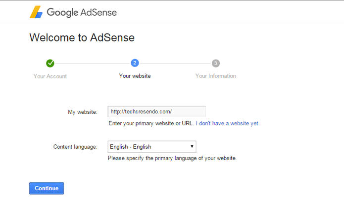Click the Welcome to AdSense heading

pos(82,37)
